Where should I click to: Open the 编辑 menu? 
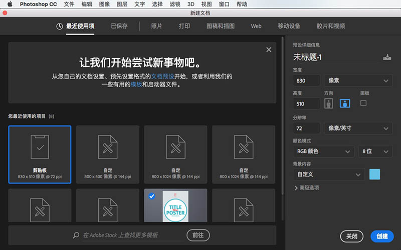click(87, 4)
